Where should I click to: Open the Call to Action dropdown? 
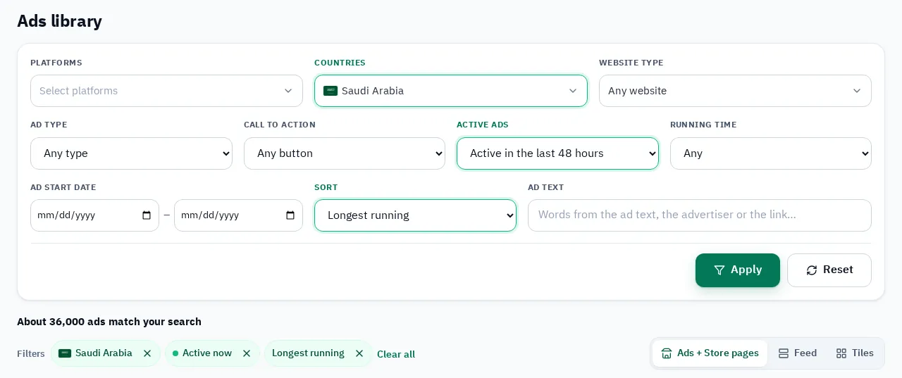click(345, 153)
